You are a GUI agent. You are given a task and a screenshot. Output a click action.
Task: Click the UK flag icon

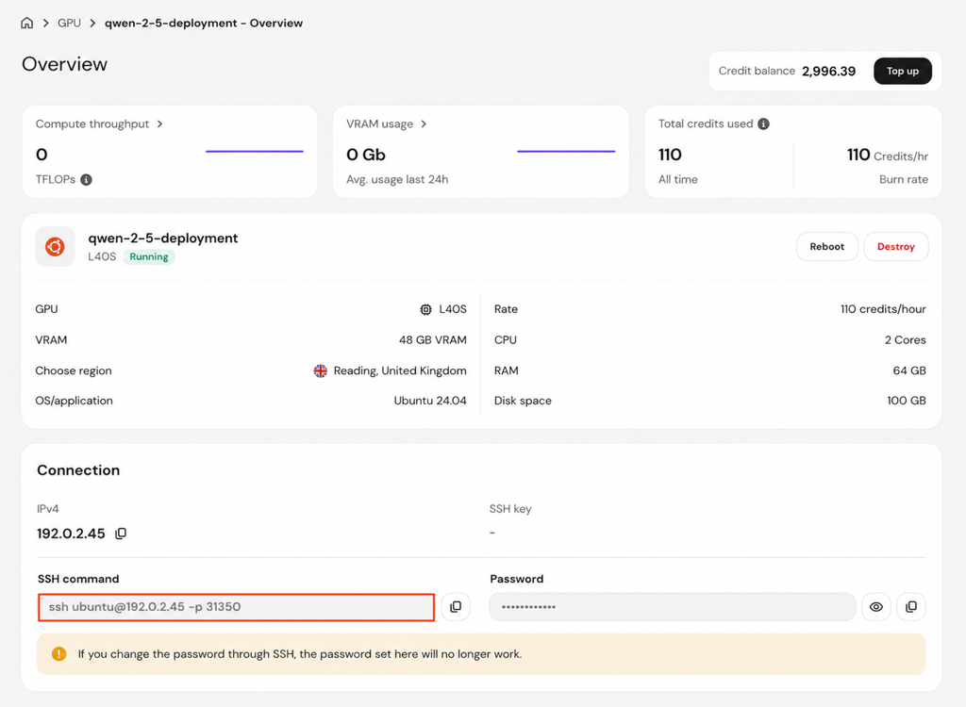pos(321,370)
